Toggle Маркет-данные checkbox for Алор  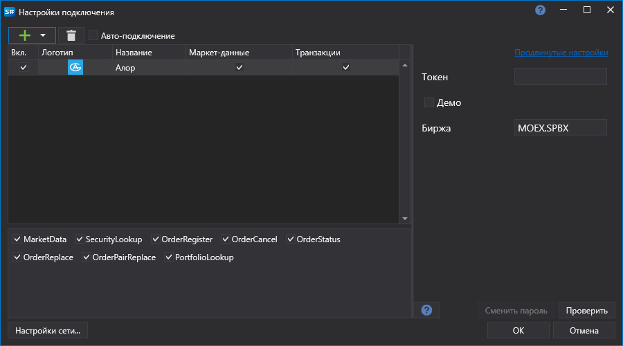point(240,67)
